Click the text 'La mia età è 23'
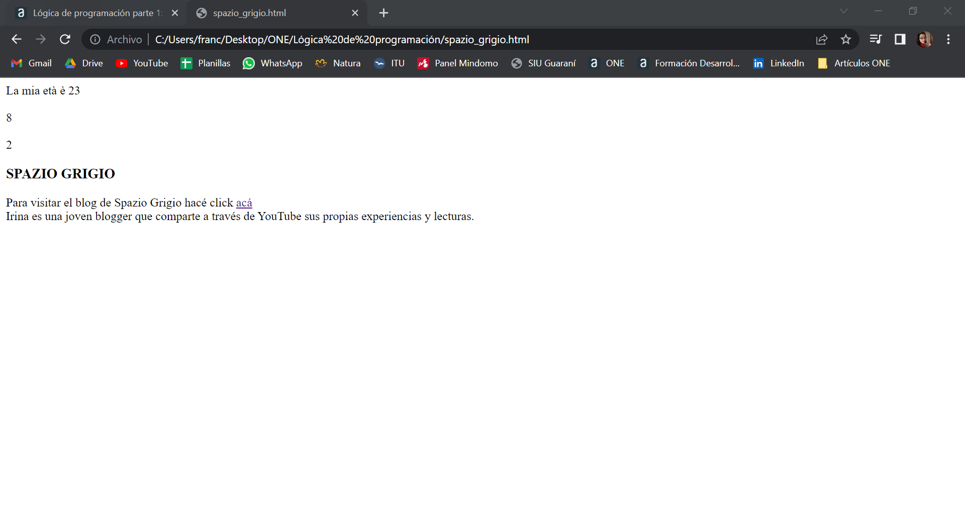 [x=43, y=91]
